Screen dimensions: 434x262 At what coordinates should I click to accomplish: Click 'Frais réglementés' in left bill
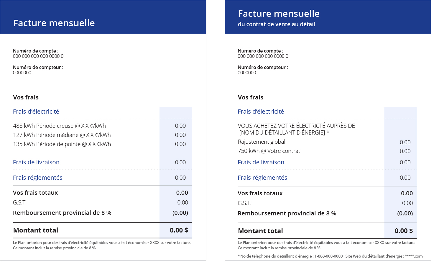pos(38,178)
